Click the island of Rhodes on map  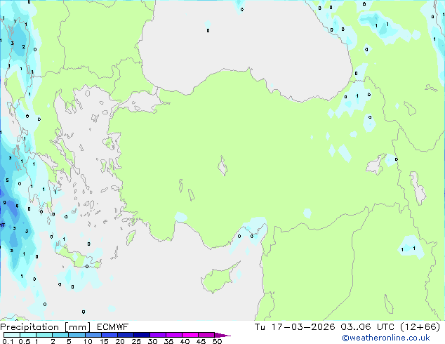131,237
